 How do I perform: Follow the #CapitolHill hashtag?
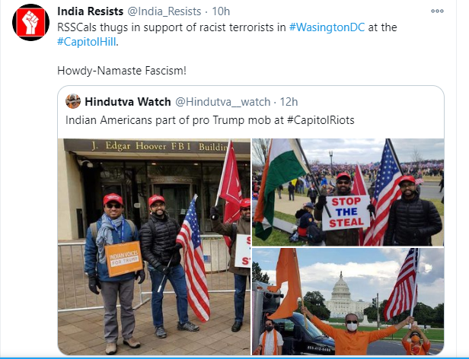(87, 42)
